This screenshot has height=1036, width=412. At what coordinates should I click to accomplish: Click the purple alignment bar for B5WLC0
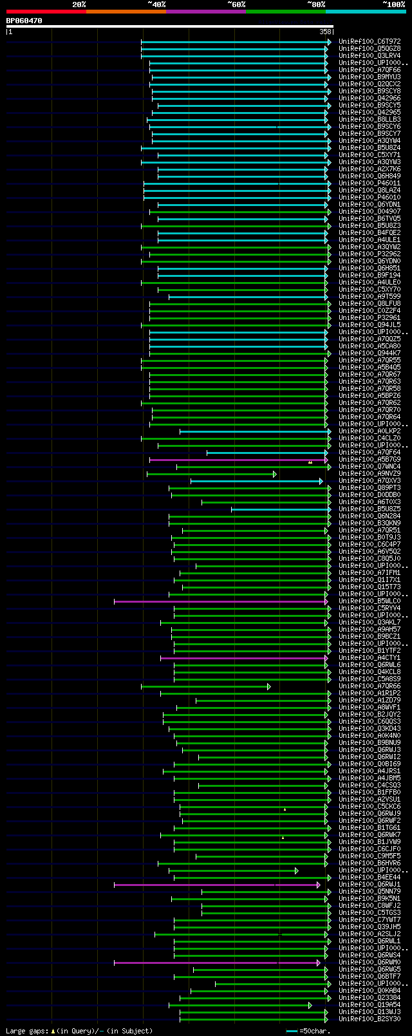click(220, 601)
